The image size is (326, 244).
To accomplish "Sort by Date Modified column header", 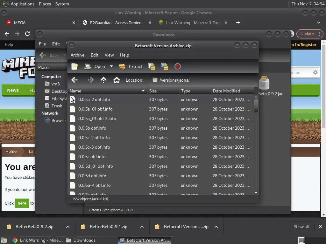I will [232, 91].
